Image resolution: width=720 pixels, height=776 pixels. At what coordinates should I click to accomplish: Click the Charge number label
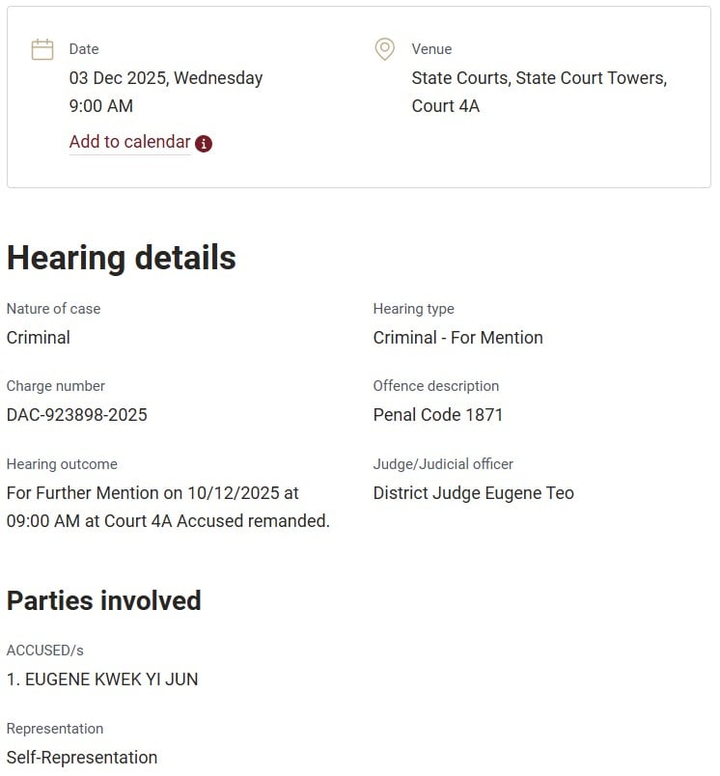pyautogui.click(x=56, y=386)
